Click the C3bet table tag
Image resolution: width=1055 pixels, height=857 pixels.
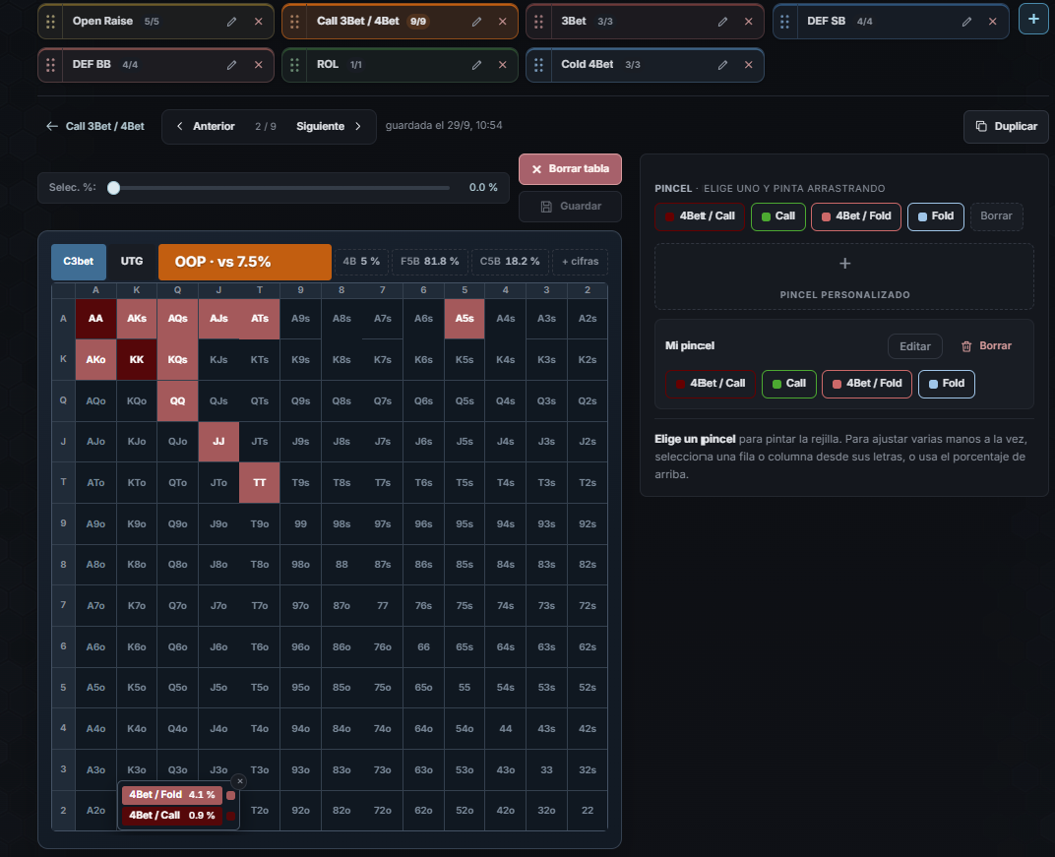point(79,262)
